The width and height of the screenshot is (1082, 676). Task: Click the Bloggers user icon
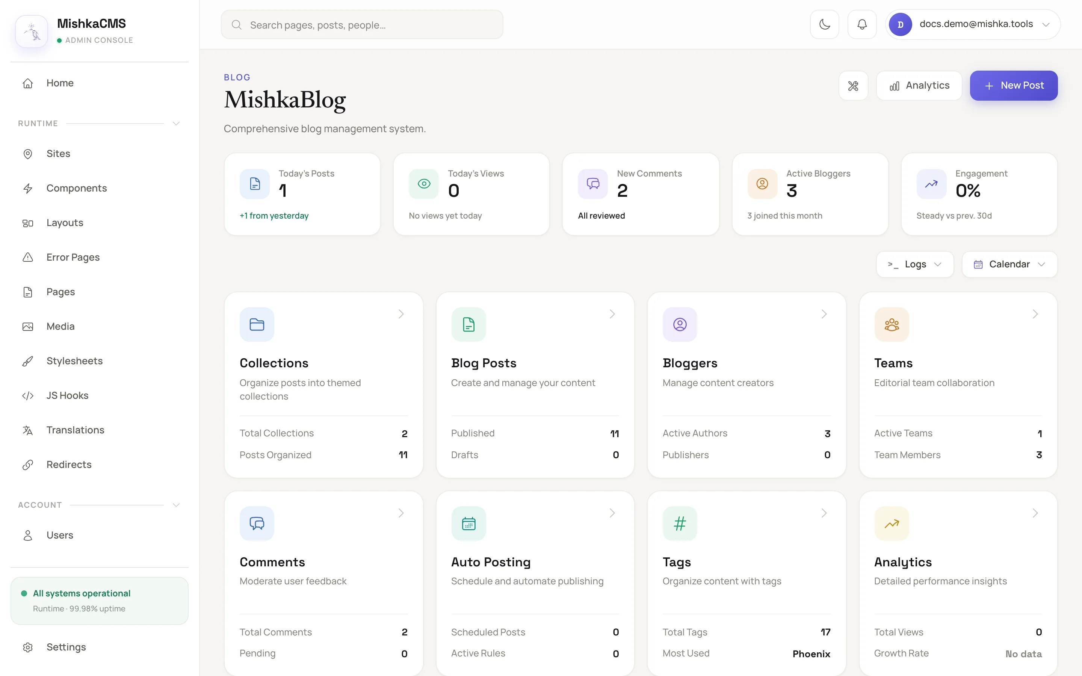point(680,324)
